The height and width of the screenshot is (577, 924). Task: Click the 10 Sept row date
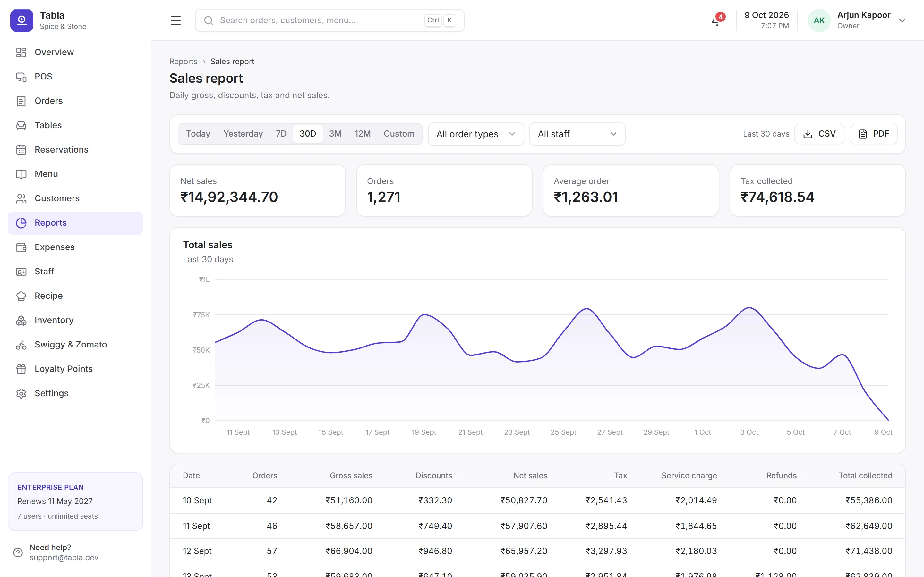pos(197,500)
